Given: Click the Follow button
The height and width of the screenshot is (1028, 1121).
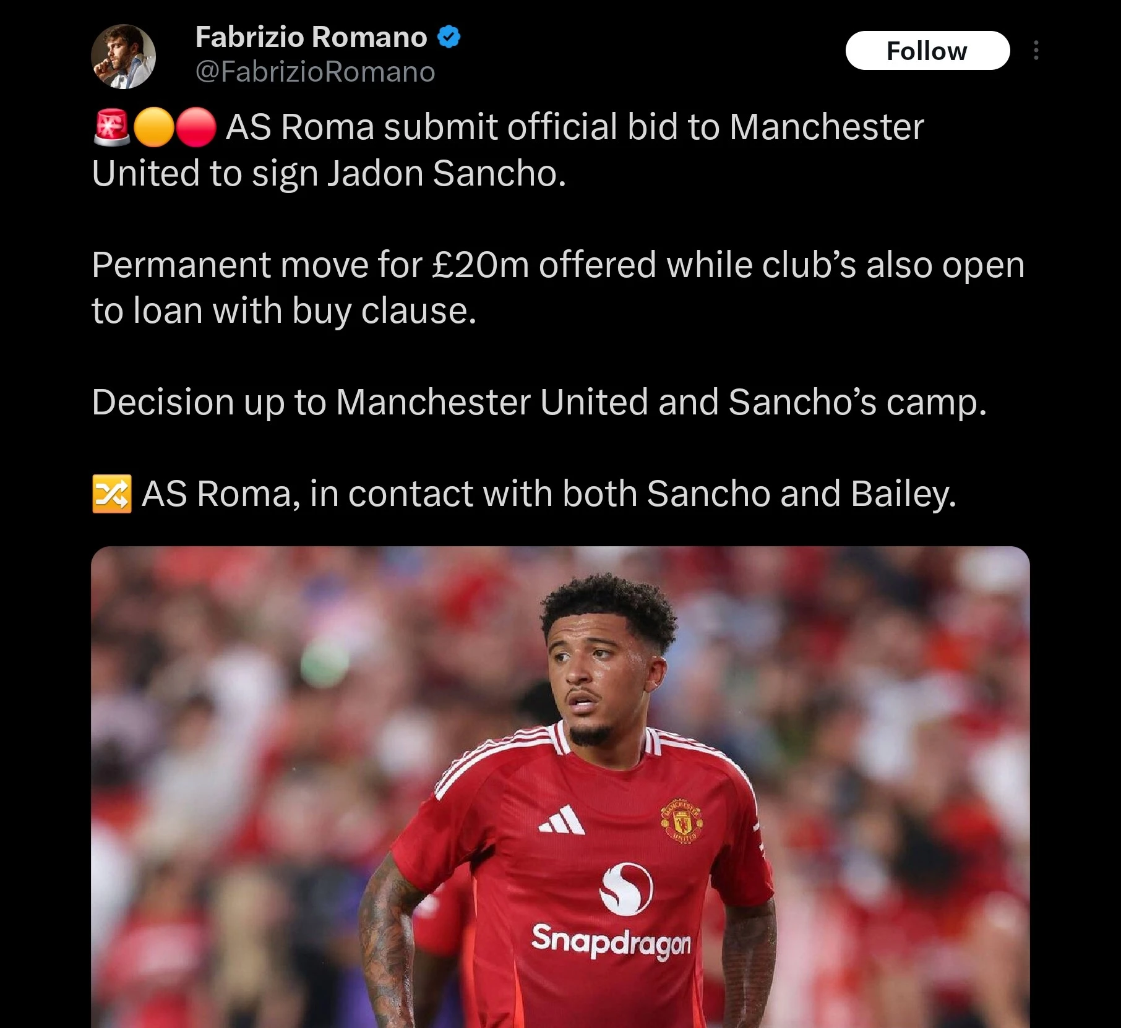Looking at the screenshot, I should 927,50.
